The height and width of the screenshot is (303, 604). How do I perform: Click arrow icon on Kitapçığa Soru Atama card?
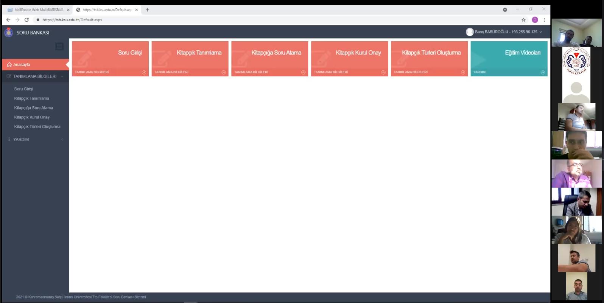coord(303,72)
